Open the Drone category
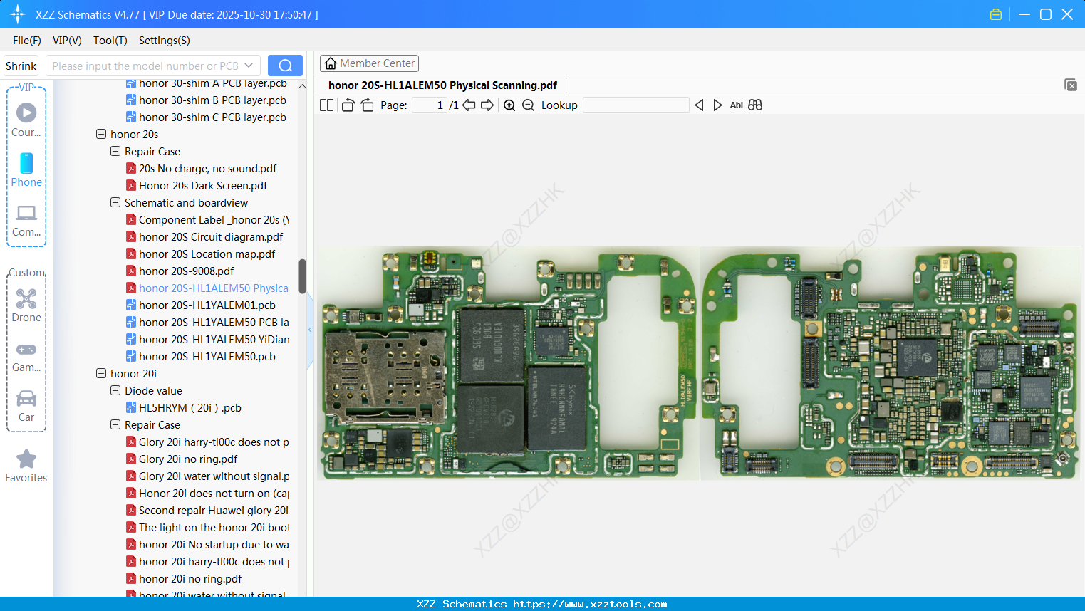The image size is (1085, 611). tap(26, 305)
